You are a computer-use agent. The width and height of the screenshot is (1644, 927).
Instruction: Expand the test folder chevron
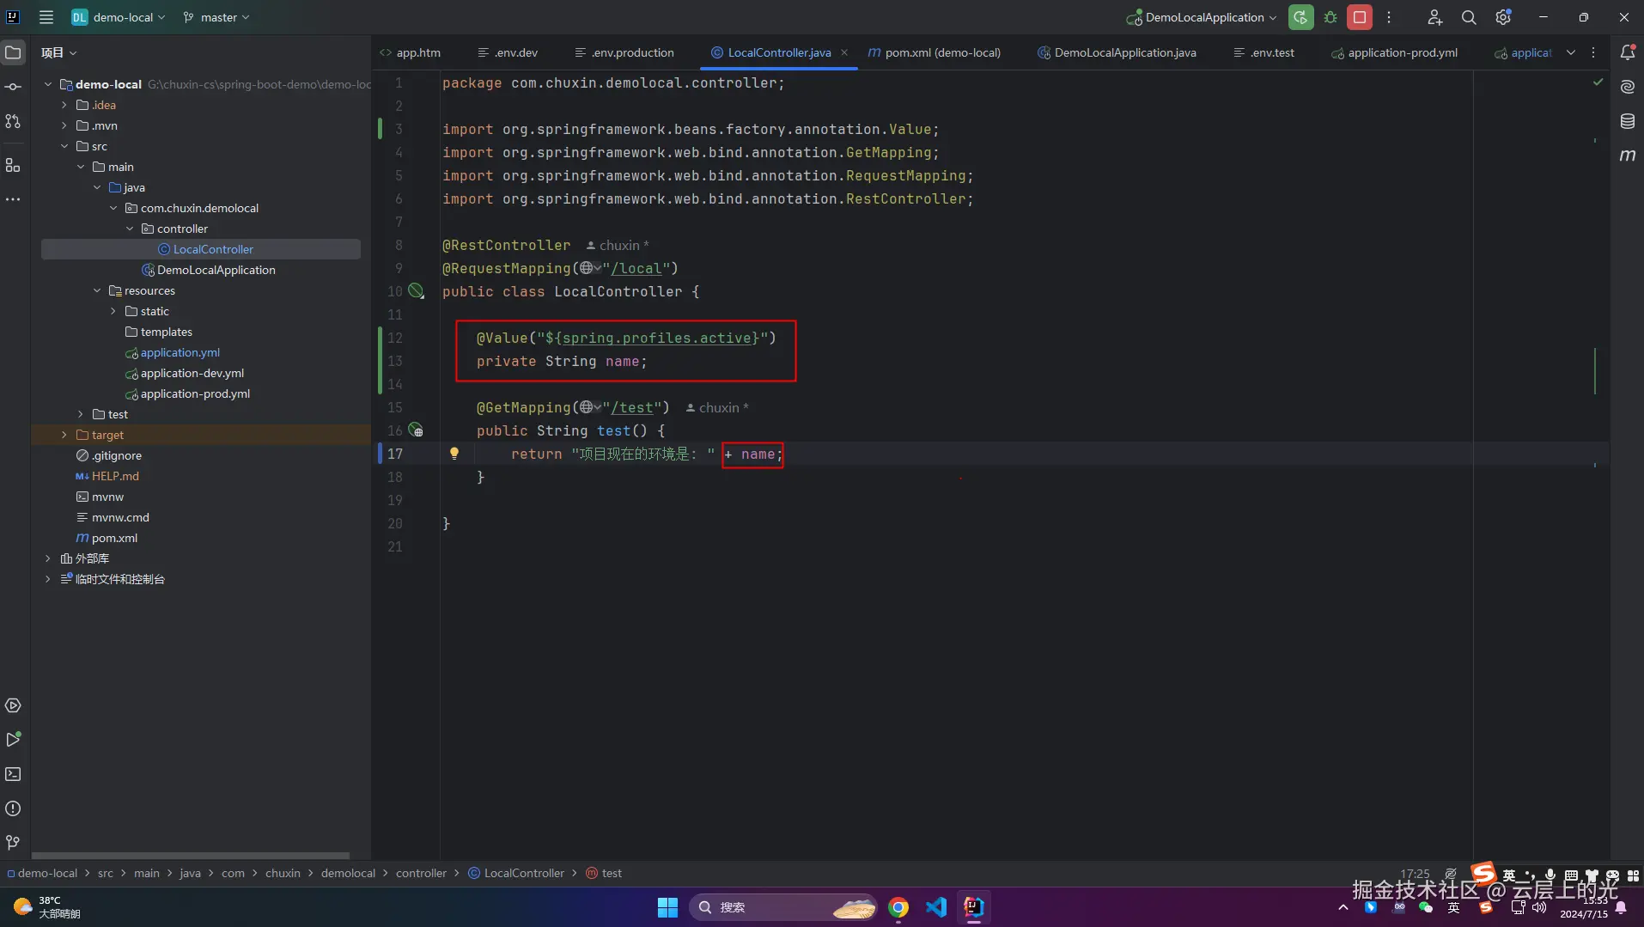click(81, 414)
